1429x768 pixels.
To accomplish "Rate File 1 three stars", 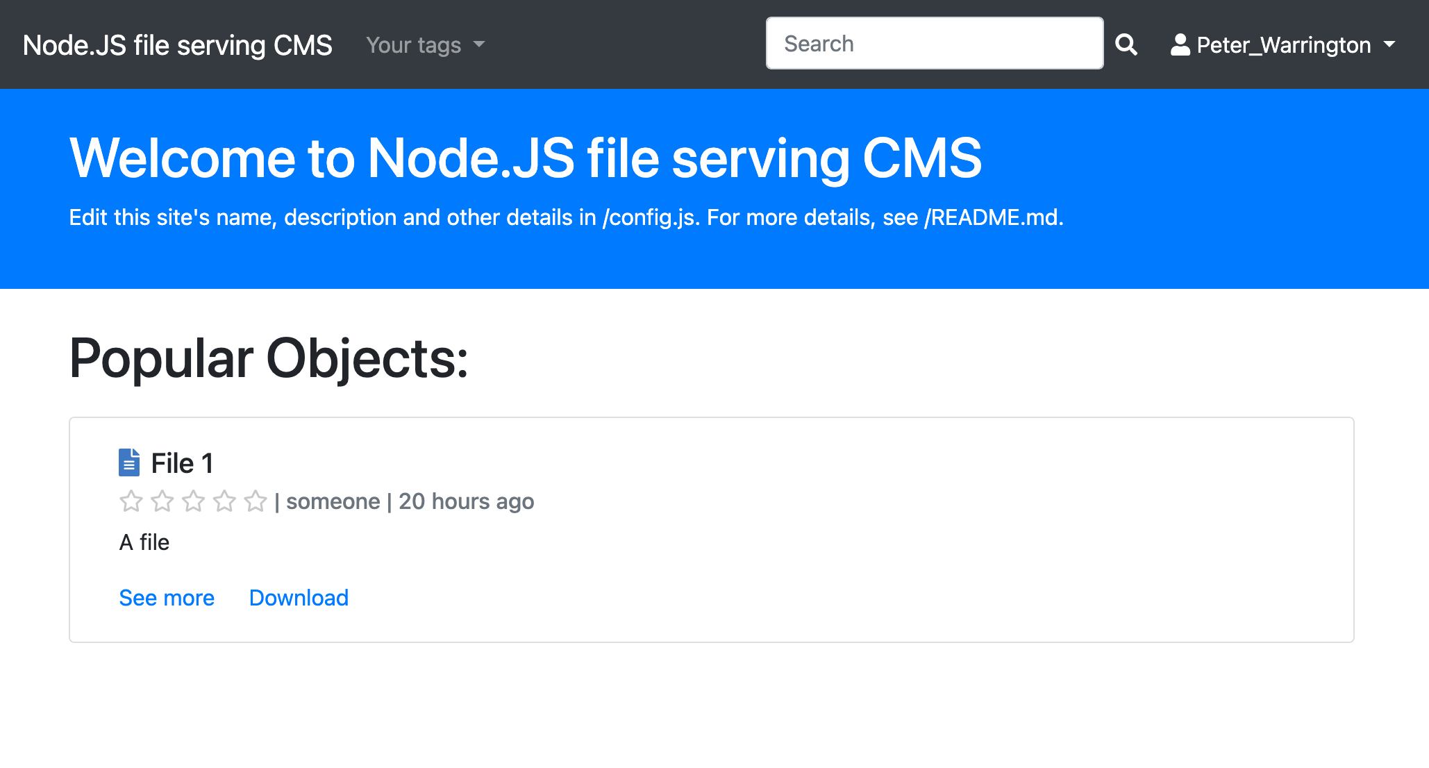I will [x=194, y=501].
